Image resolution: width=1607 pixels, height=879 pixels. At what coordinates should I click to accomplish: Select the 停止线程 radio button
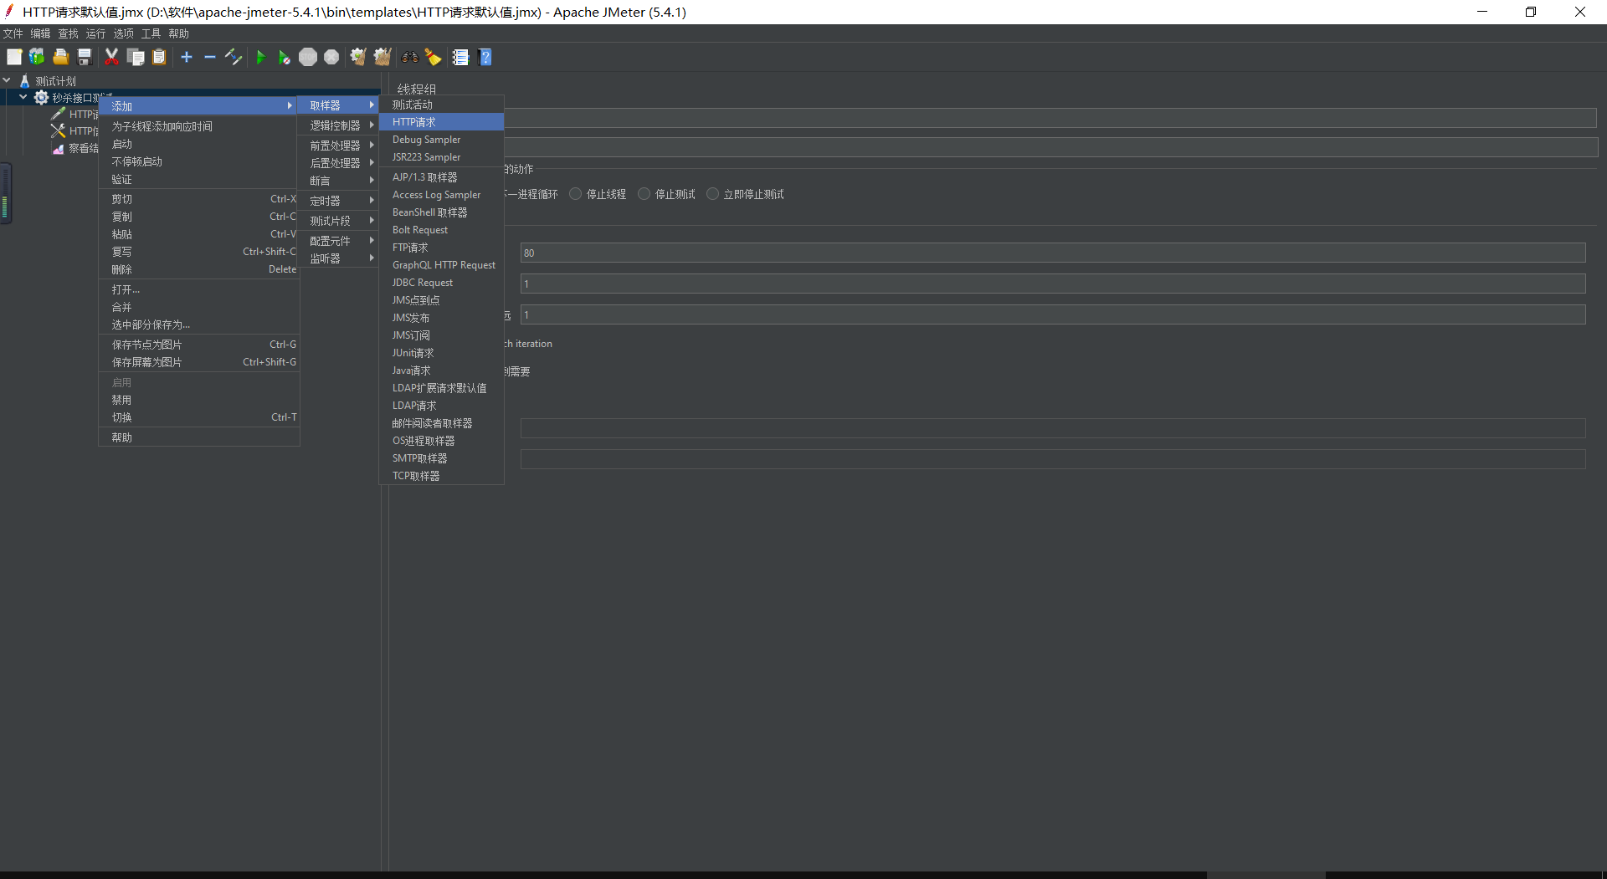tap(575, 194)
